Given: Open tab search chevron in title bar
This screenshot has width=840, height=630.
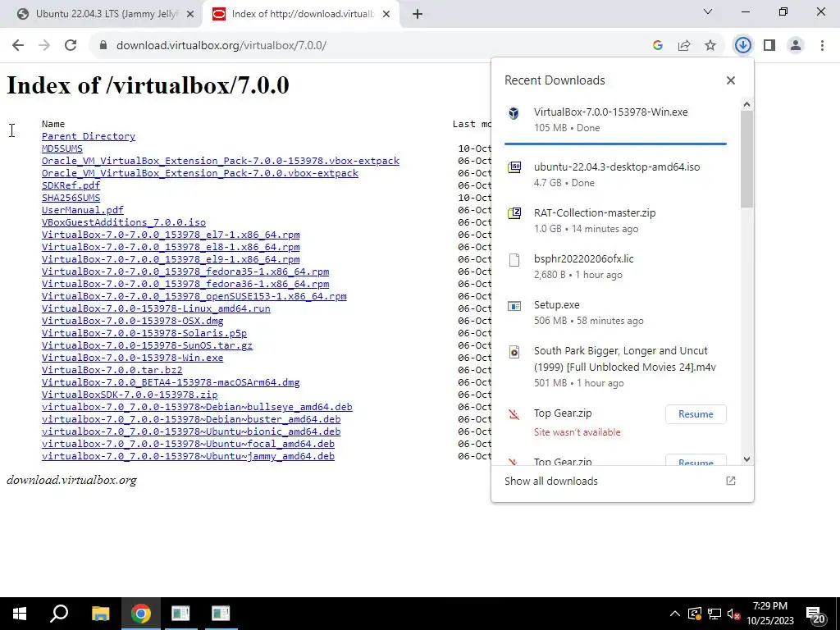Looking at the screenshot, I should coord(708,11).
